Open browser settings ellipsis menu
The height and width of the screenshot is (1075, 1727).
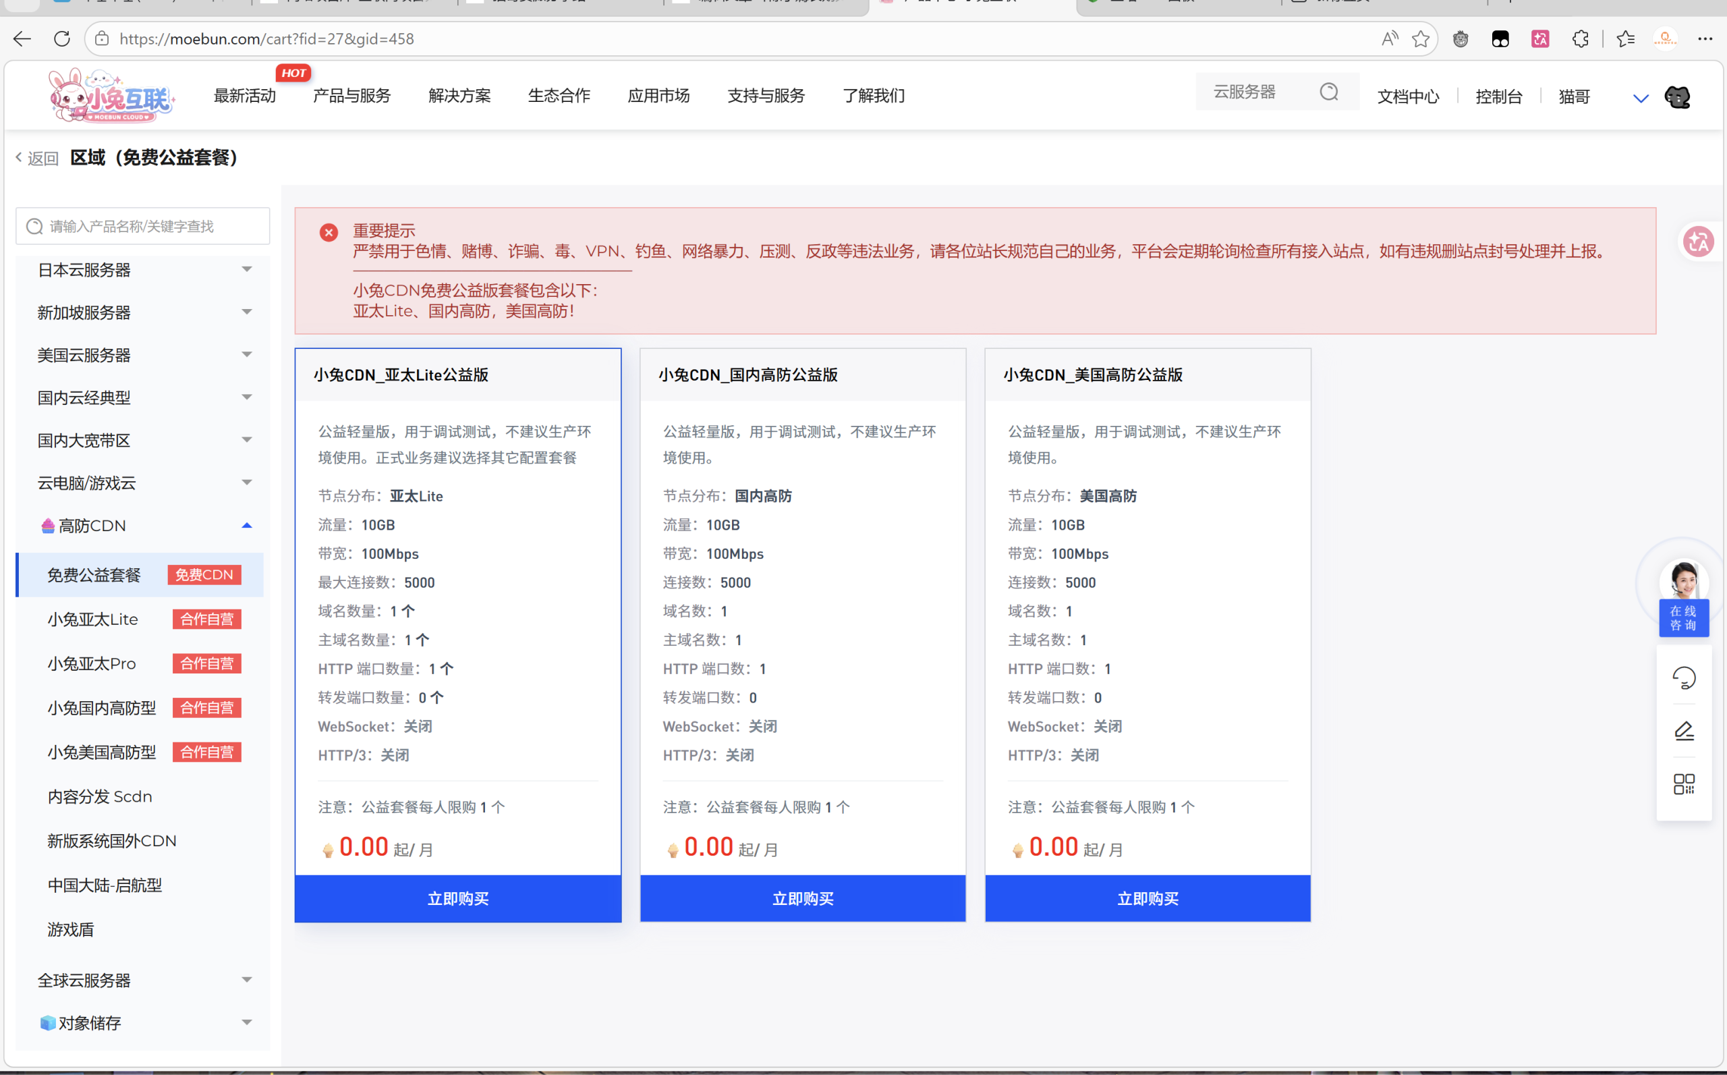click(x=1705, y=38)
